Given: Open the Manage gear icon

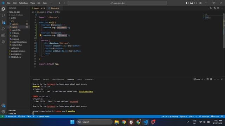Looking at the screenshot, I should click(3, 112).
